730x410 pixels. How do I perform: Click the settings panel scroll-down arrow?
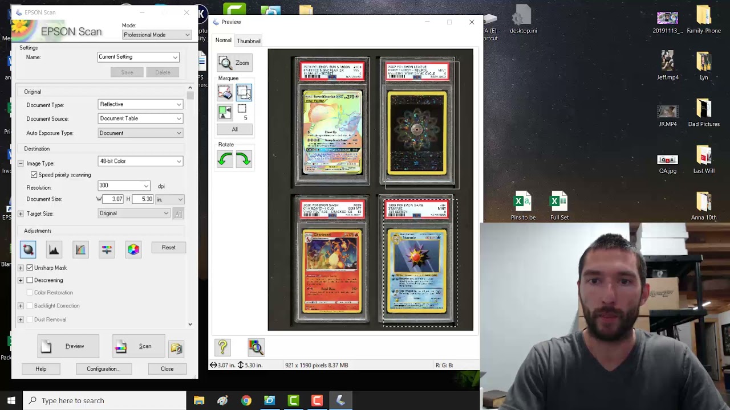pos(190,324)
